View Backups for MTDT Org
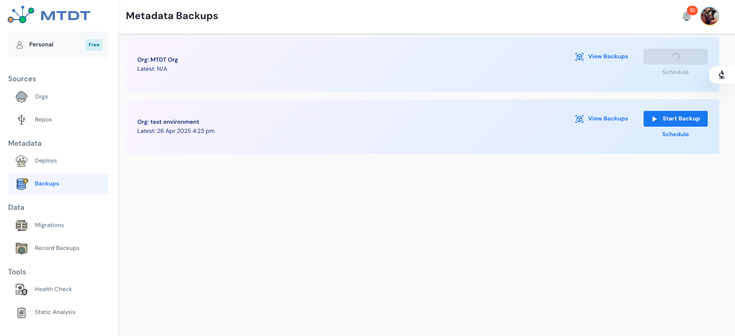735x336 pixels. coord(601,56)
